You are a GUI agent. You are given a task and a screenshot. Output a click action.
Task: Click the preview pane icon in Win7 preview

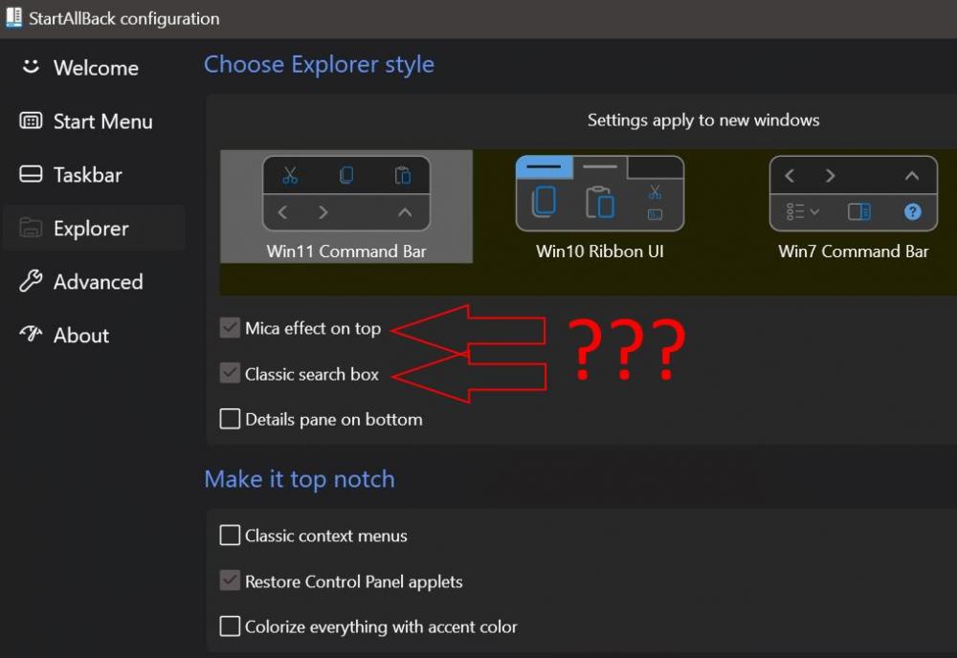[x=859, y=211]
